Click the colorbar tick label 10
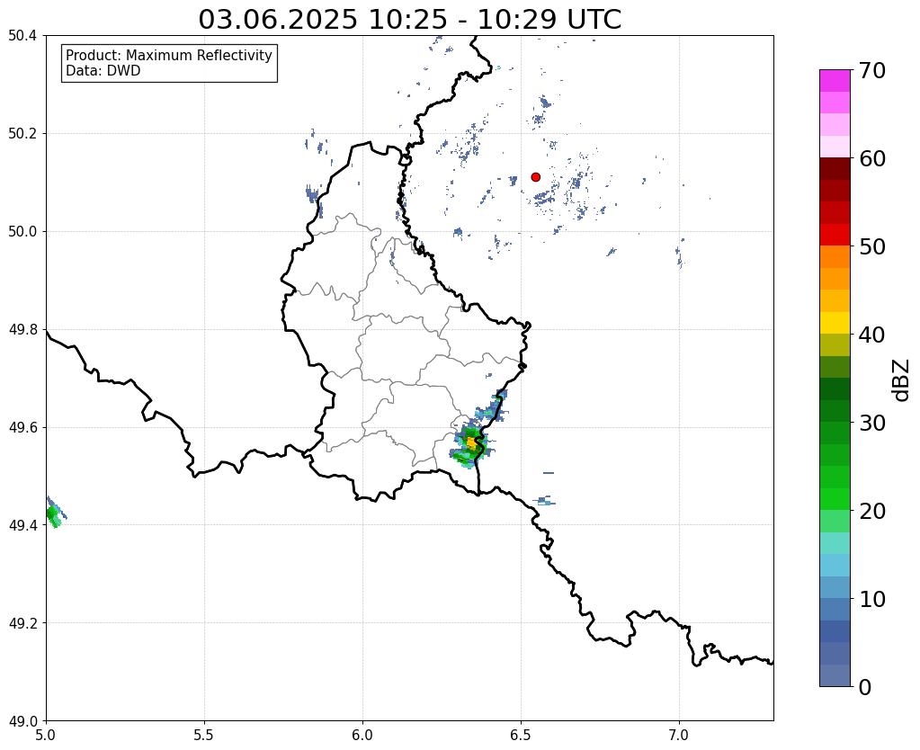 [x=872, y=599]
